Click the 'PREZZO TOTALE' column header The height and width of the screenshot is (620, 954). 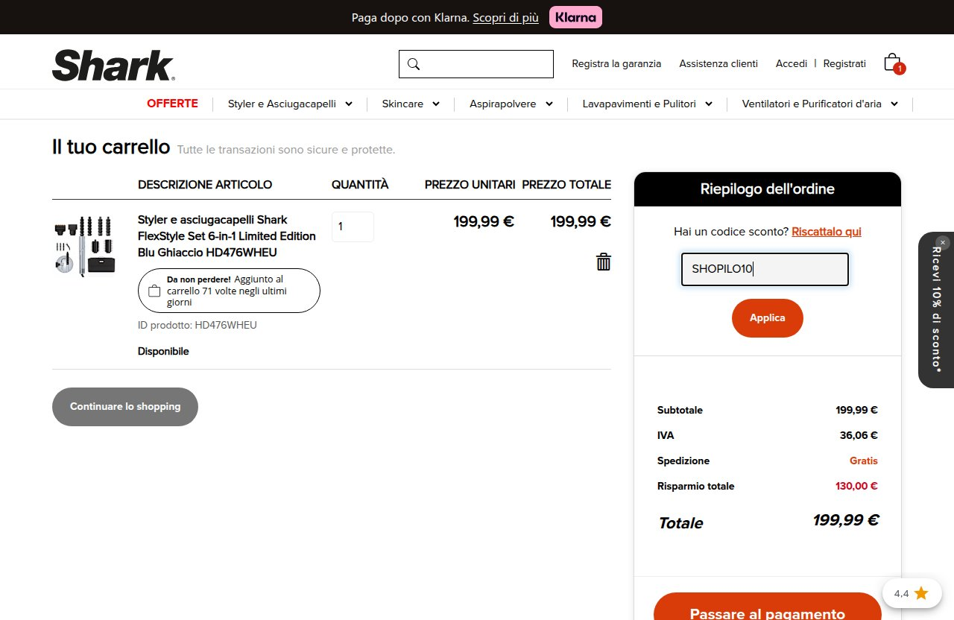[x=566, y=185]
